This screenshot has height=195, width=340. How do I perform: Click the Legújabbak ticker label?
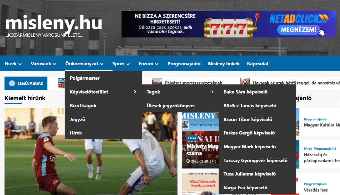(26, 83)
